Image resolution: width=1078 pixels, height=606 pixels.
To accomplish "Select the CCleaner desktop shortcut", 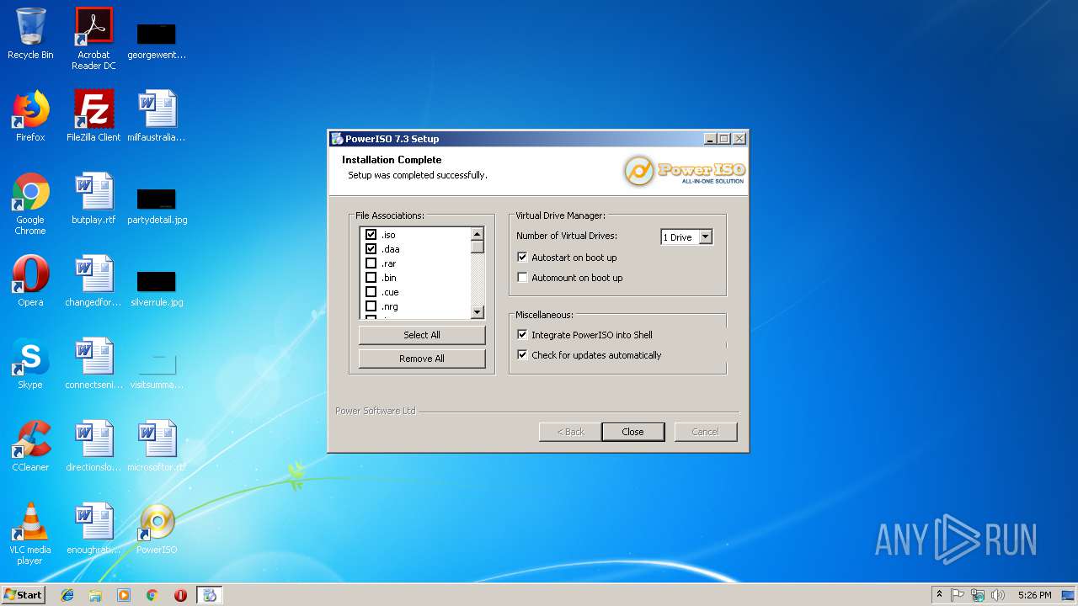I will (30, 446).
